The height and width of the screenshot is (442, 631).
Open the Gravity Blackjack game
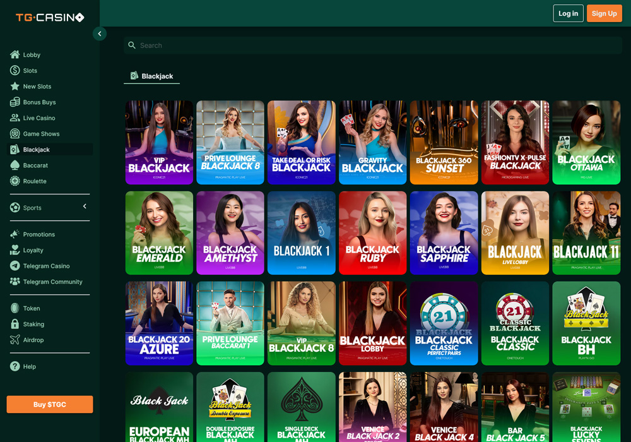(x=373, y=143)
